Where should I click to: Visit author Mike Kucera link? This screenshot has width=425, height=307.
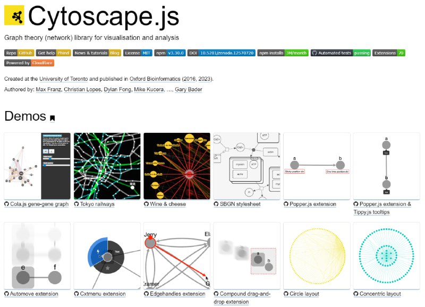pyautogui.click(x=149, y=89)
